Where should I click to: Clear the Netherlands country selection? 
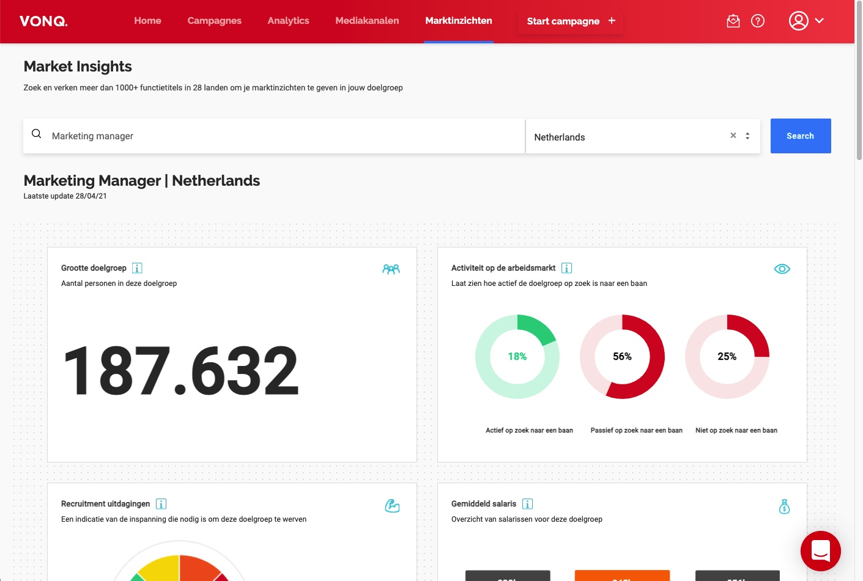click(x=733, y=136)
